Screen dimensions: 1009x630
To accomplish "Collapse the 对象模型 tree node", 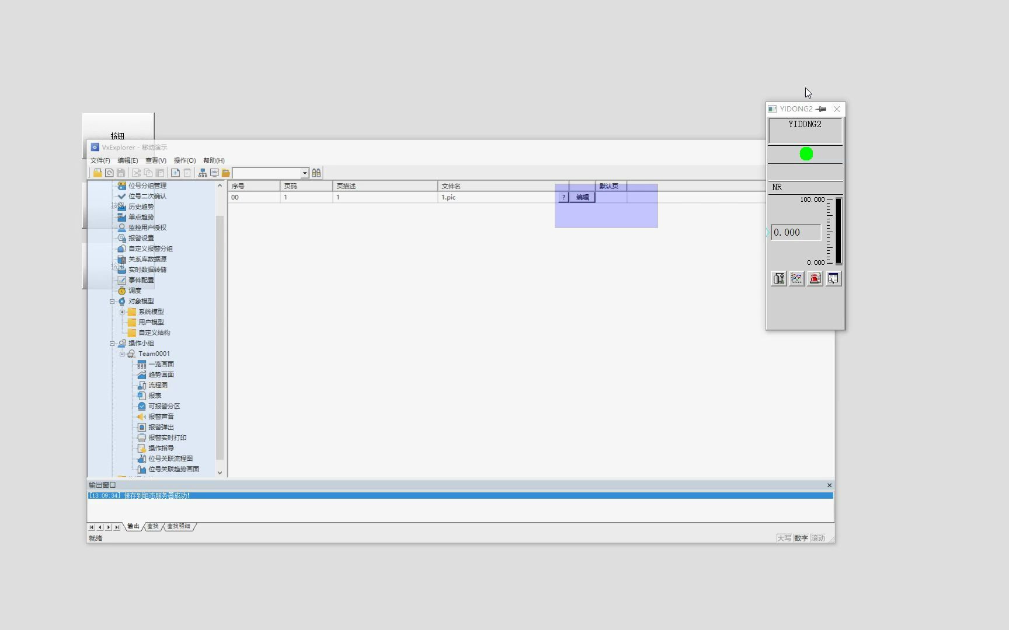I will [112, 302].
